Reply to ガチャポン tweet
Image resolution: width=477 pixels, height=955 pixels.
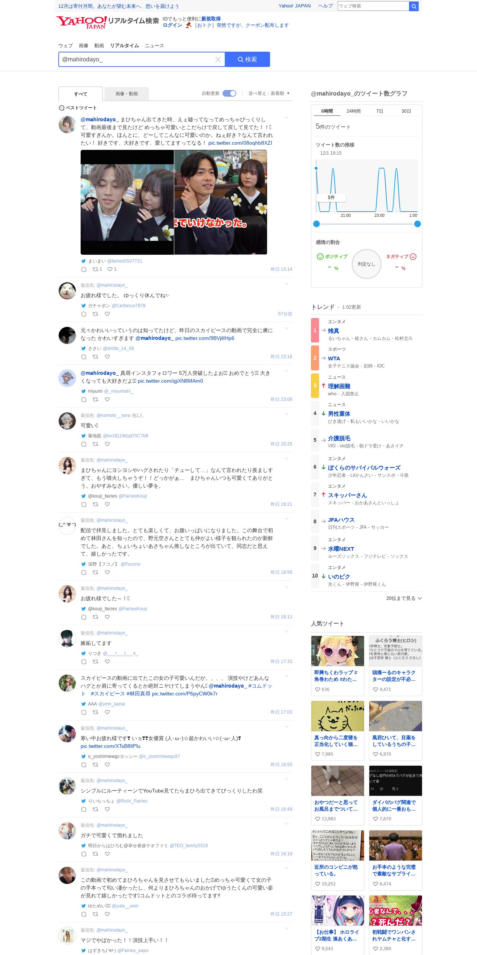point(84,314)
